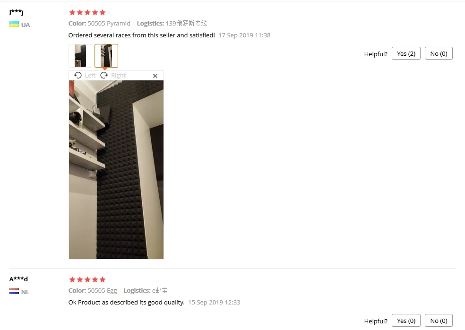This screenshot has height=330, width=465.
Task: Vote Yes (0) on A***d's review
Action: tap(406, 321)
